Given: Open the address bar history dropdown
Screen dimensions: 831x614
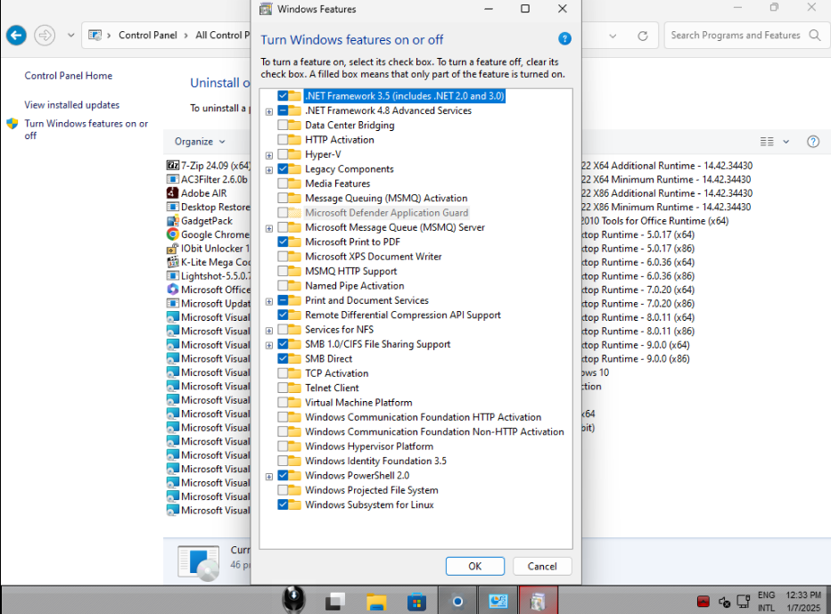Looking at the screenshot, I should 613,36.
